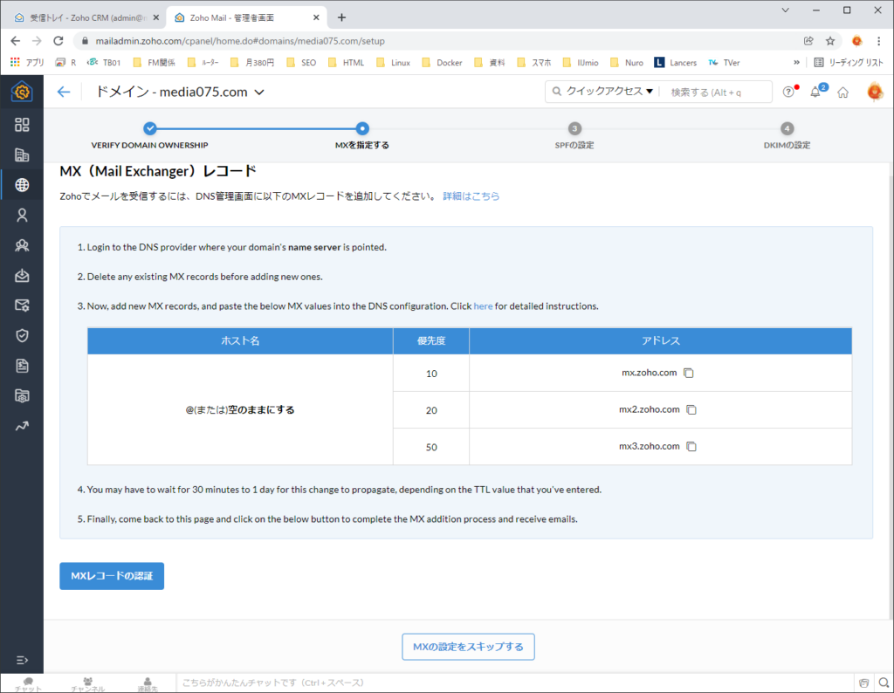
Task: Open a new browser tab
Action: pos(341,17)
